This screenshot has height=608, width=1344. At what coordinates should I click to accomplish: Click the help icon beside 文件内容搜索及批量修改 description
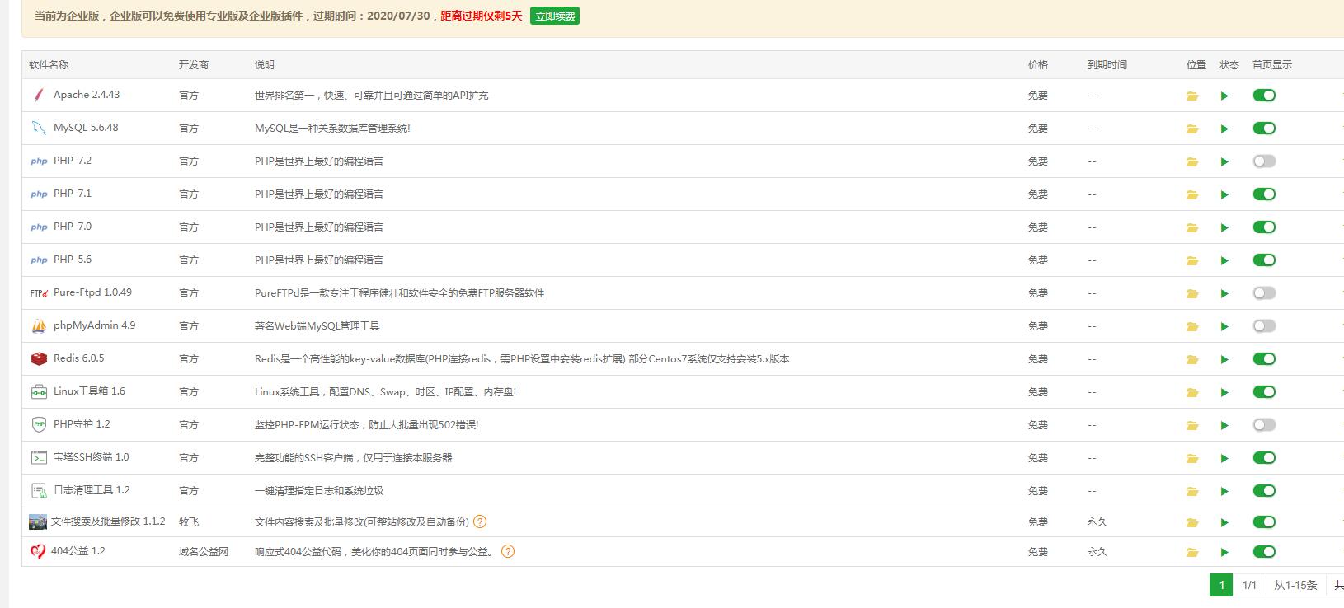coord(480,521)
